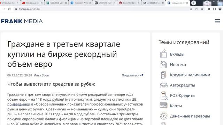
Task: Click the Ипотека house icon
Action: click(163, 65)
